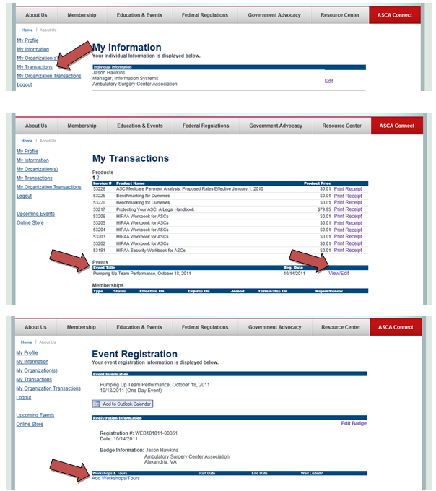Open Federal Regulations tab on My Transactions page
436x491 pixels.
click(x=206, y=126)
